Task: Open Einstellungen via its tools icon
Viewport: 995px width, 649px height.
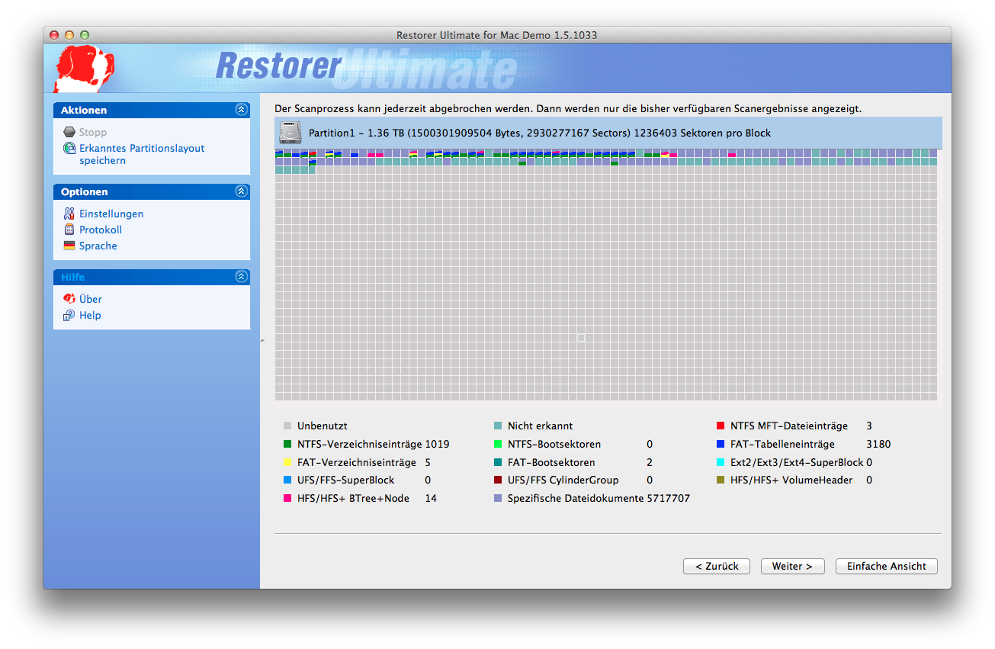Action: [x=69, y=214]
